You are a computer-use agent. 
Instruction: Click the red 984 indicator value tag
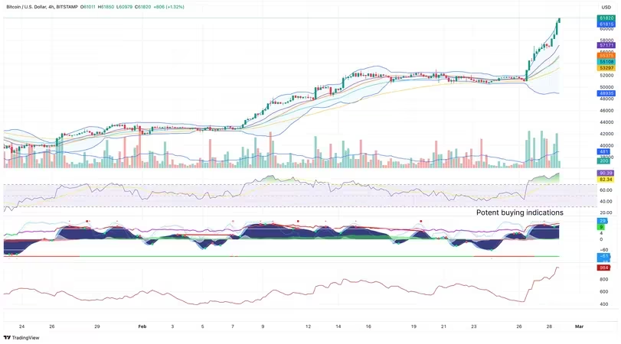click(604, 268)
